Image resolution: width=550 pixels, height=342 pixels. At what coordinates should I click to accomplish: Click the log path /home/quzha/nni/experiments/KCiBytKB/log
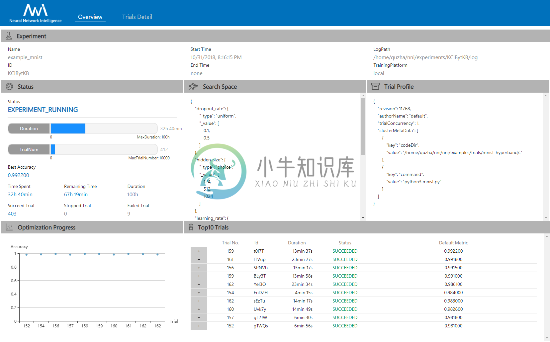coord(425,57)
